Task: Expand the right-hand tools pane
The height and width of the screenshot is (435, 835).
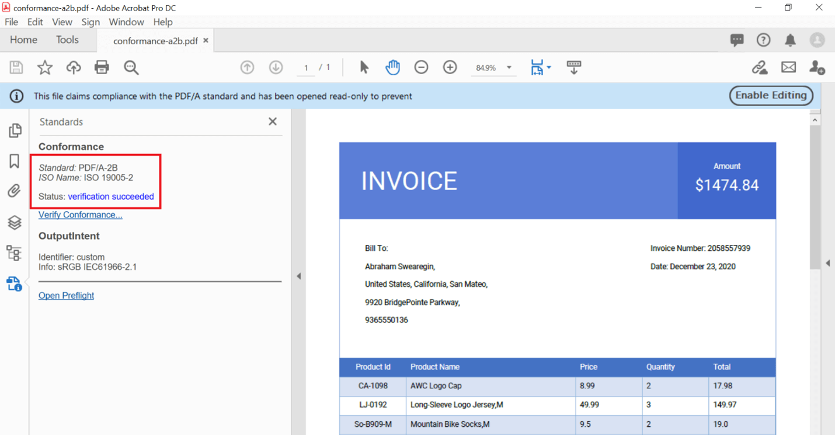Action: [828, 263]
